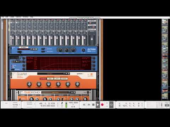Viewport: 170px width, 127px height.
Task: Open The Echo patch name display
Action: (x=55, y=92)
